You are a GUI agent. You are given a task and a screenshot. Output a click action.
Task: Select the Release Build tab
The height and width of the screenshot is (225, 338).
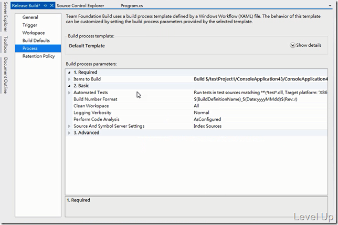26,6
